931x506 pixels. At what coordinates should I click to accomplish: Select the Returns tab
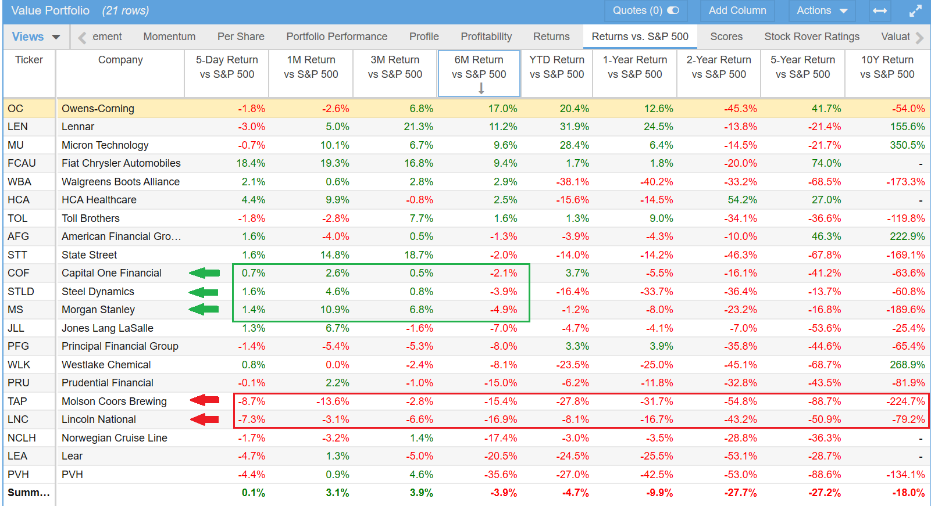551,37
